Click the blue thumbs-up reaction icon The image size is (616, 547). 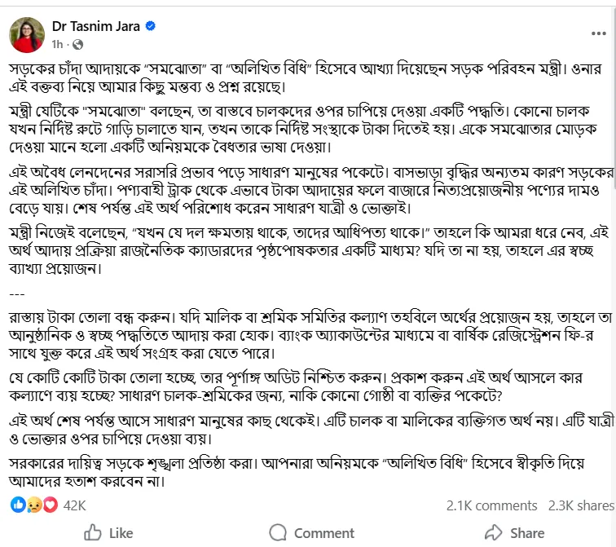[x=19, y=505]
